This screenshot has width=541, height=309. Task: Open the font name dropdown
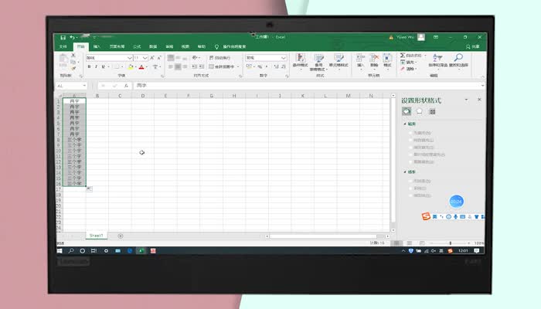(129, 58)
